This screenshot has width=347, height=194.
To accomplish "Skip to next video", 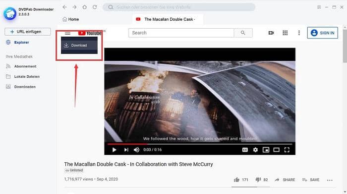I will (126, 150).
